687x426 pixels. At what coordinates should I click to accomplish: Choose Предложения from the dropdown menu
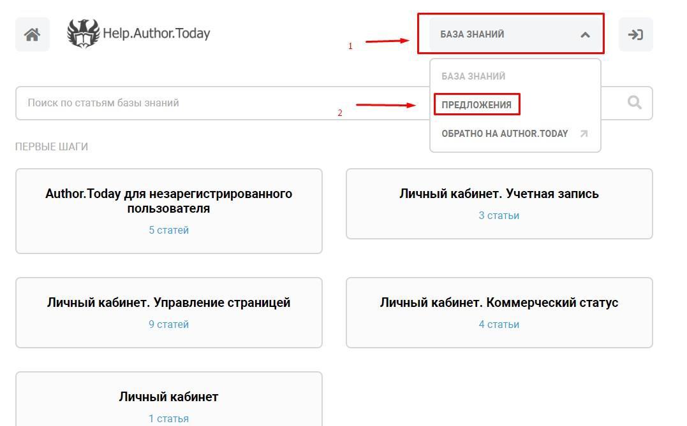point(476,105)
